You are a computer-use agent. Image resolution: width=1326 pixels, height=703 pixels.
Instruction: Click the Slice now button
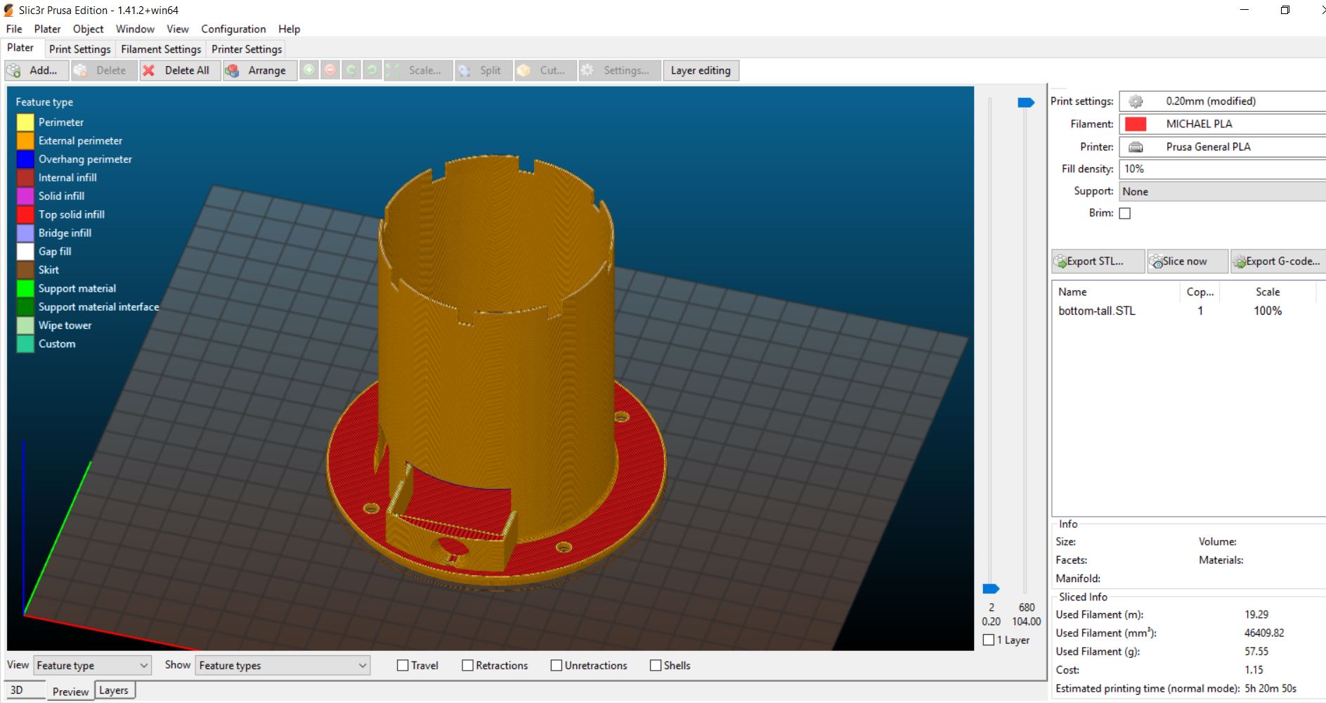click(1187, 262)
